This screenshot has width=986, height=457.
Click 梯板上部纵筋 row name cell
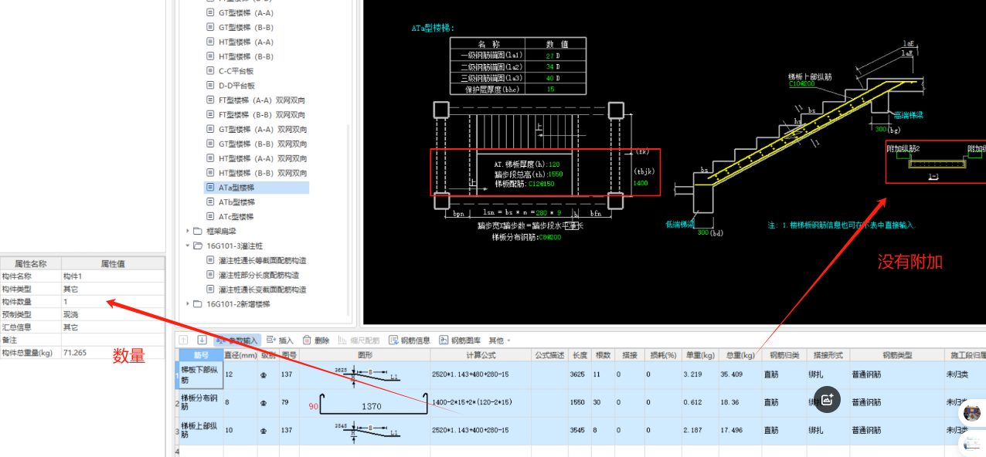click(x=200, y=430)
